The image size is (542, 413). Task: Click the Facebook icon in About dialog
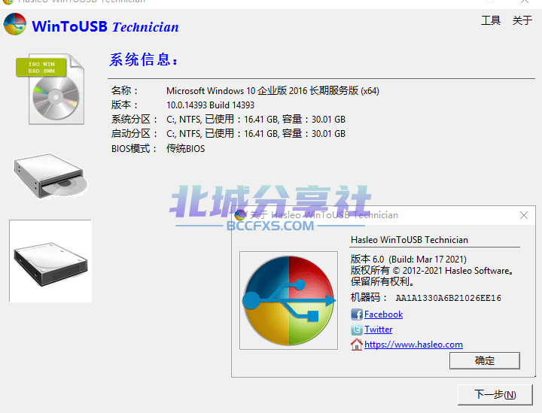pos(356,314)
